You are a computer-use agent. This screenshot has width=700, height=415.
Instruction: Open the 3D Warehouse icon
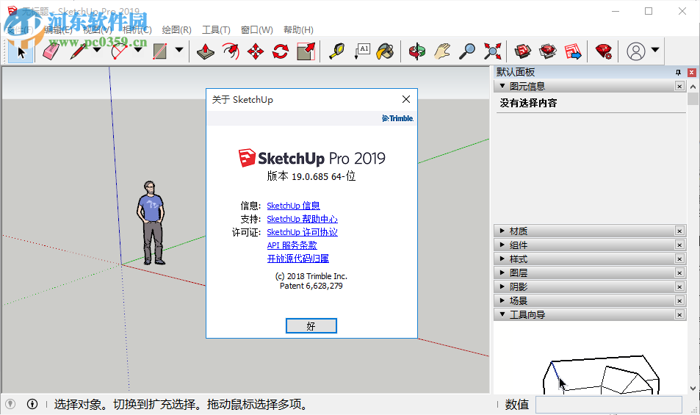point(522,51)
